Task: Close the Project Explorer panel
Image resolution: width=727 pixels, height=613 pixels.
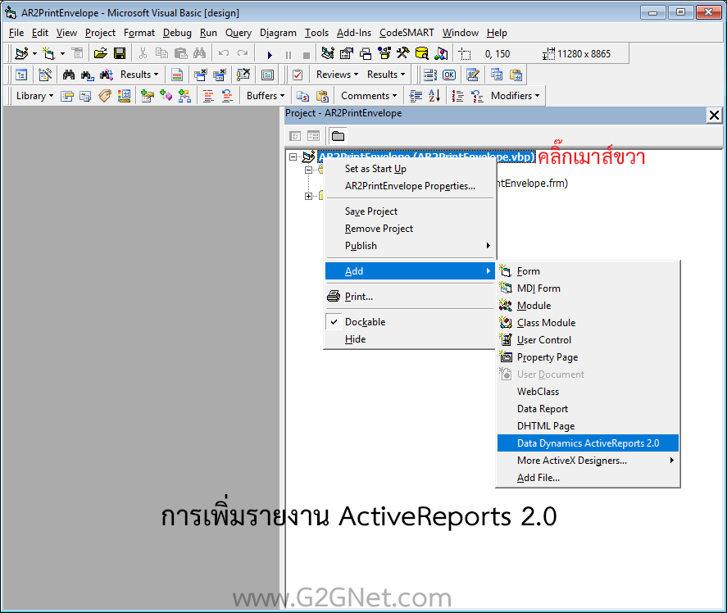Action: click(714, 115)
